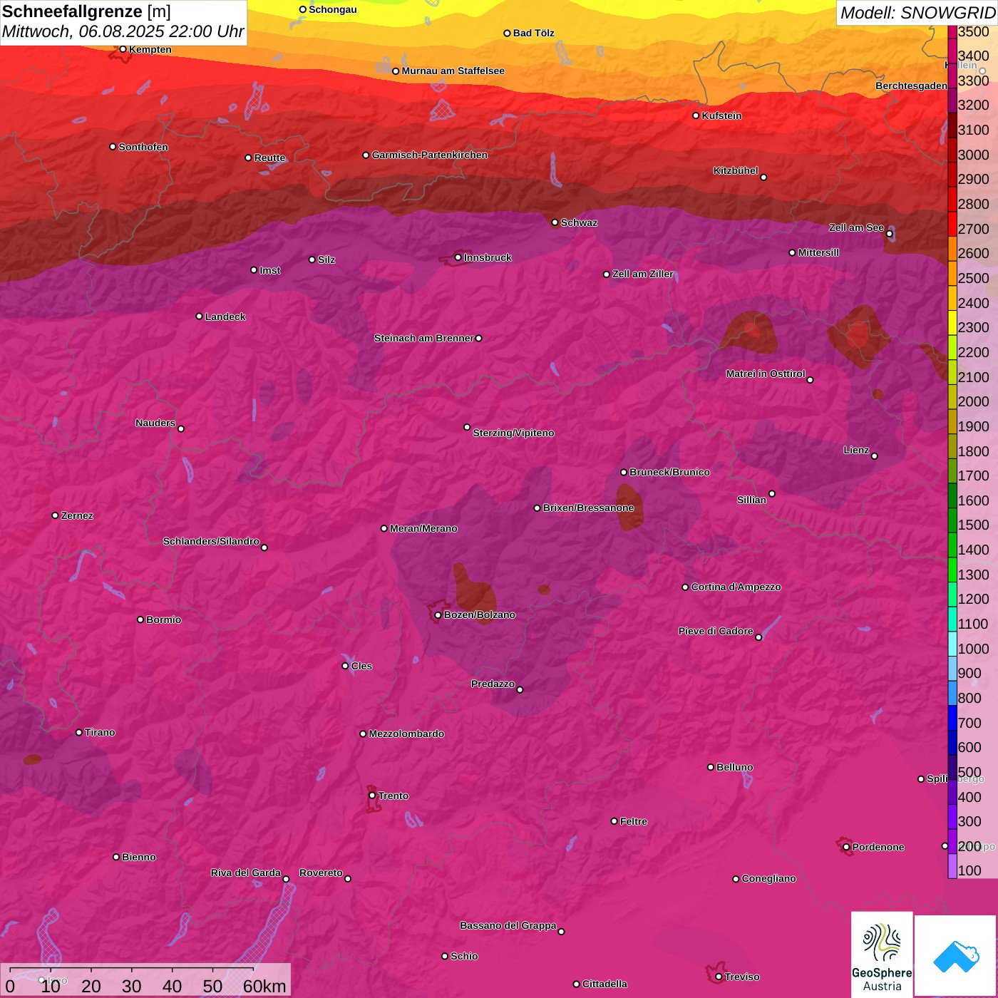Click the Tirano location dot
998x998 pixels.
tap(79, 732)
